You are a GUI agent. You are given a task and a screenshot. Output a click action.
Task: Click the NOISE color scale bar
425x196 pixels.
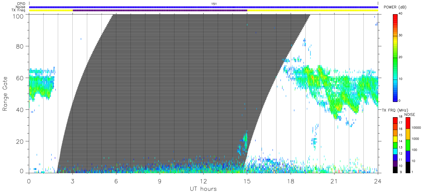[408, 145]
